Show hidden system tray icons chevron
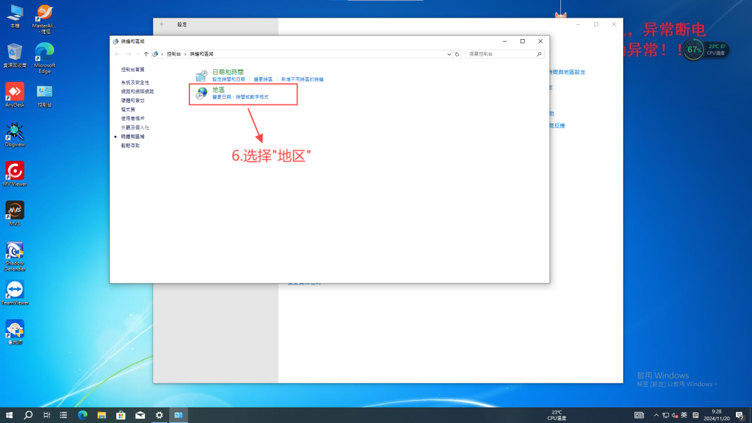Image resolution: width=752 pixels, height=423 pixels. click(x=656, y=415)
